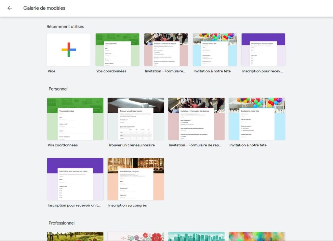Click "Invitation à notre fête" label under Personnel

248,145
